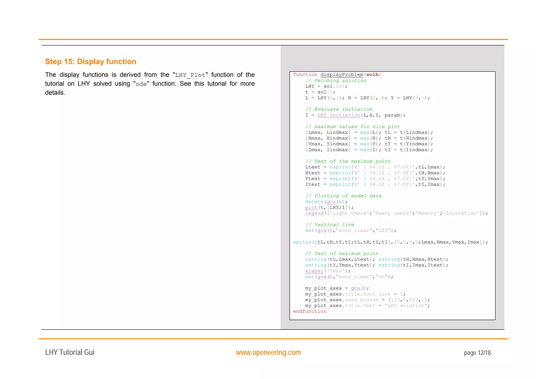This screenshot has height=379, width=536.
Task: Click the '[Lmax, Lindmax] = max(L)' line
Action: (369, 132)
